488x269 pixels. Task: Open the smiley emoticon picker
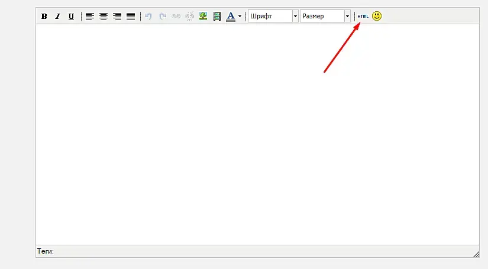click(377, 16)
